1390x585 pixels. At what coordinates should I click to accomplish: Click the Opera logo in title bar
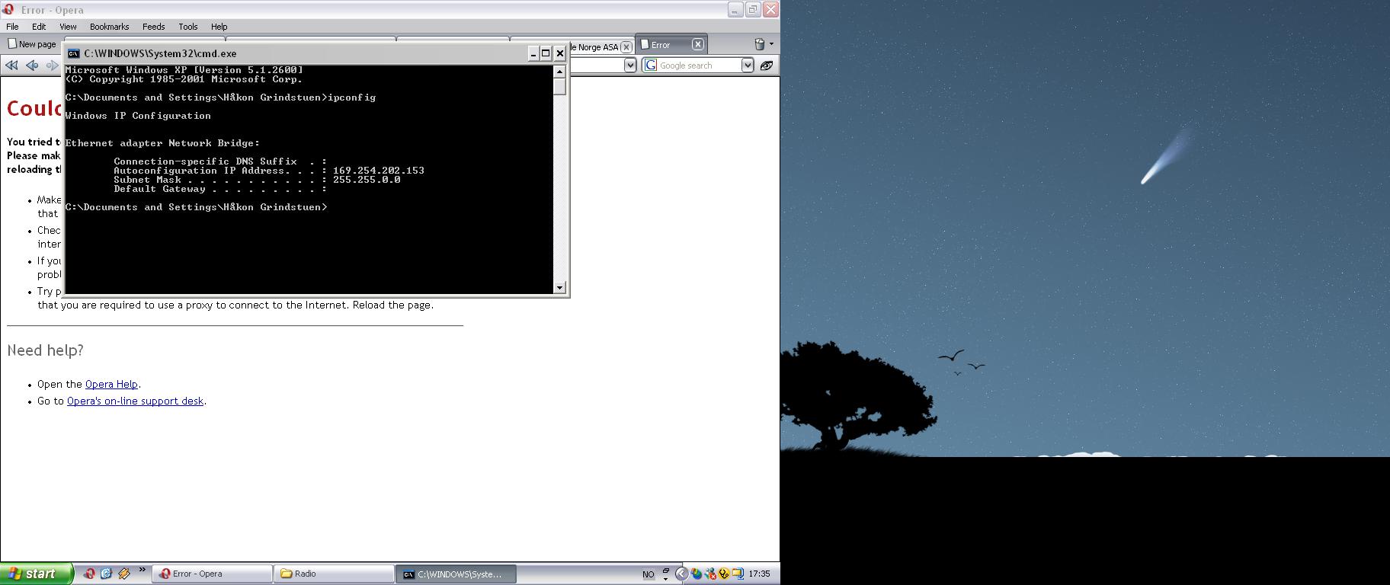pyautogui.click(x=8, y=9)
